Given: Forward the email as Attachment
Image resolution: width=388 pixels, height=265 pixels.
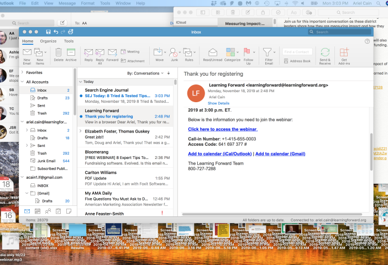Looking at the screenshot, I should pos(133,61).
